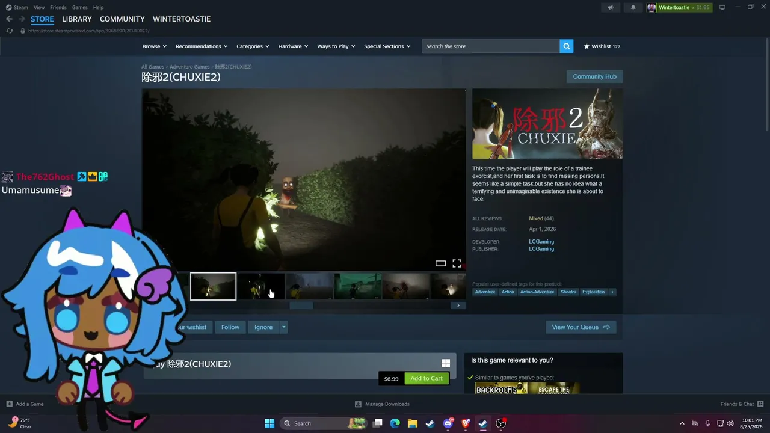The image size is (770, 433).
Task: Open Manage Downloads
Action: (x=382, y=404)
